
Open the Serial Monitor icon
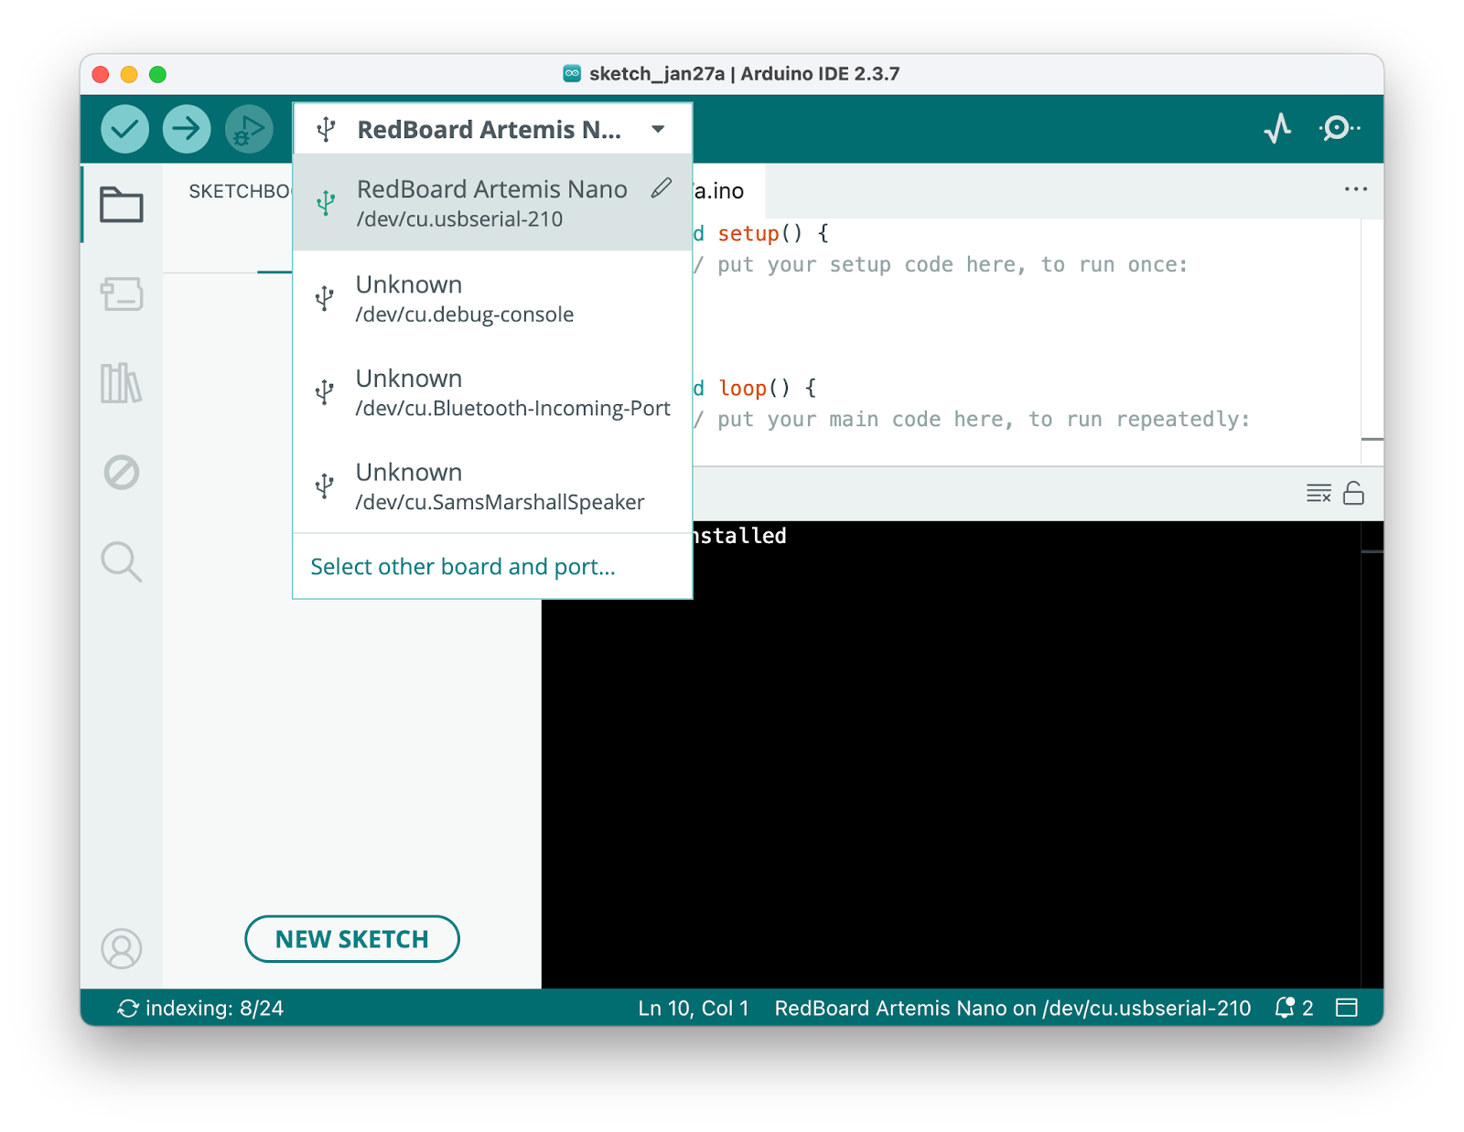tap(1338, 128)
